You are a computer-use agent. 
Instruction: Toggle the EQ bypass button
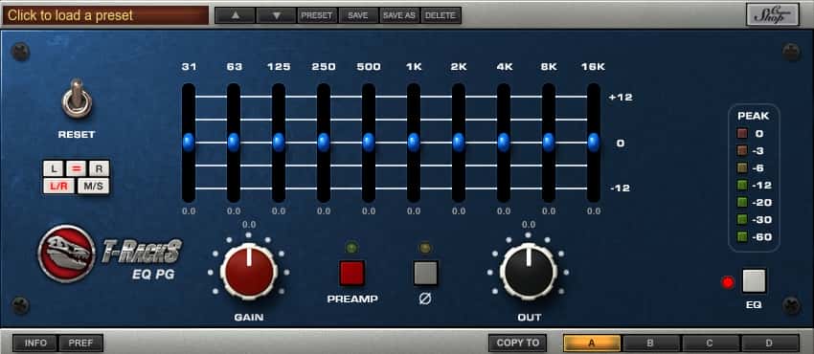click(x=754, y=281)
